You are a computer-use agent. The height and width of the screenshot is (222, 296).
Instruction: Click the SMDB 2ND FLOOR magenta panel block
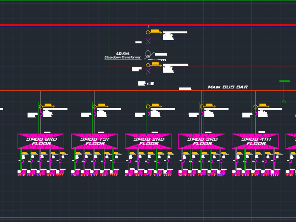149,141
